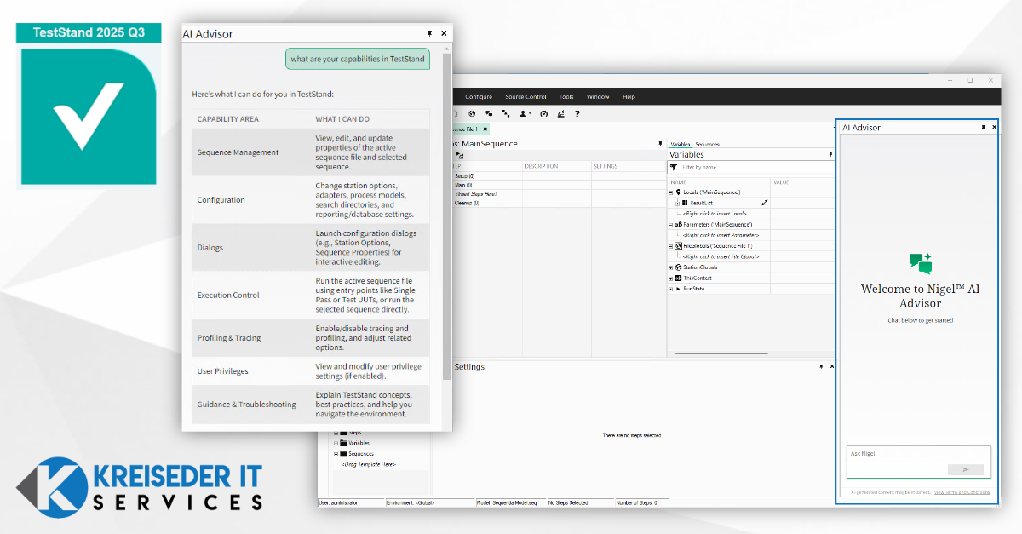Collapse the FileGlobals node
This screenshot has height=534, width=1022.
tap(670, 246)
